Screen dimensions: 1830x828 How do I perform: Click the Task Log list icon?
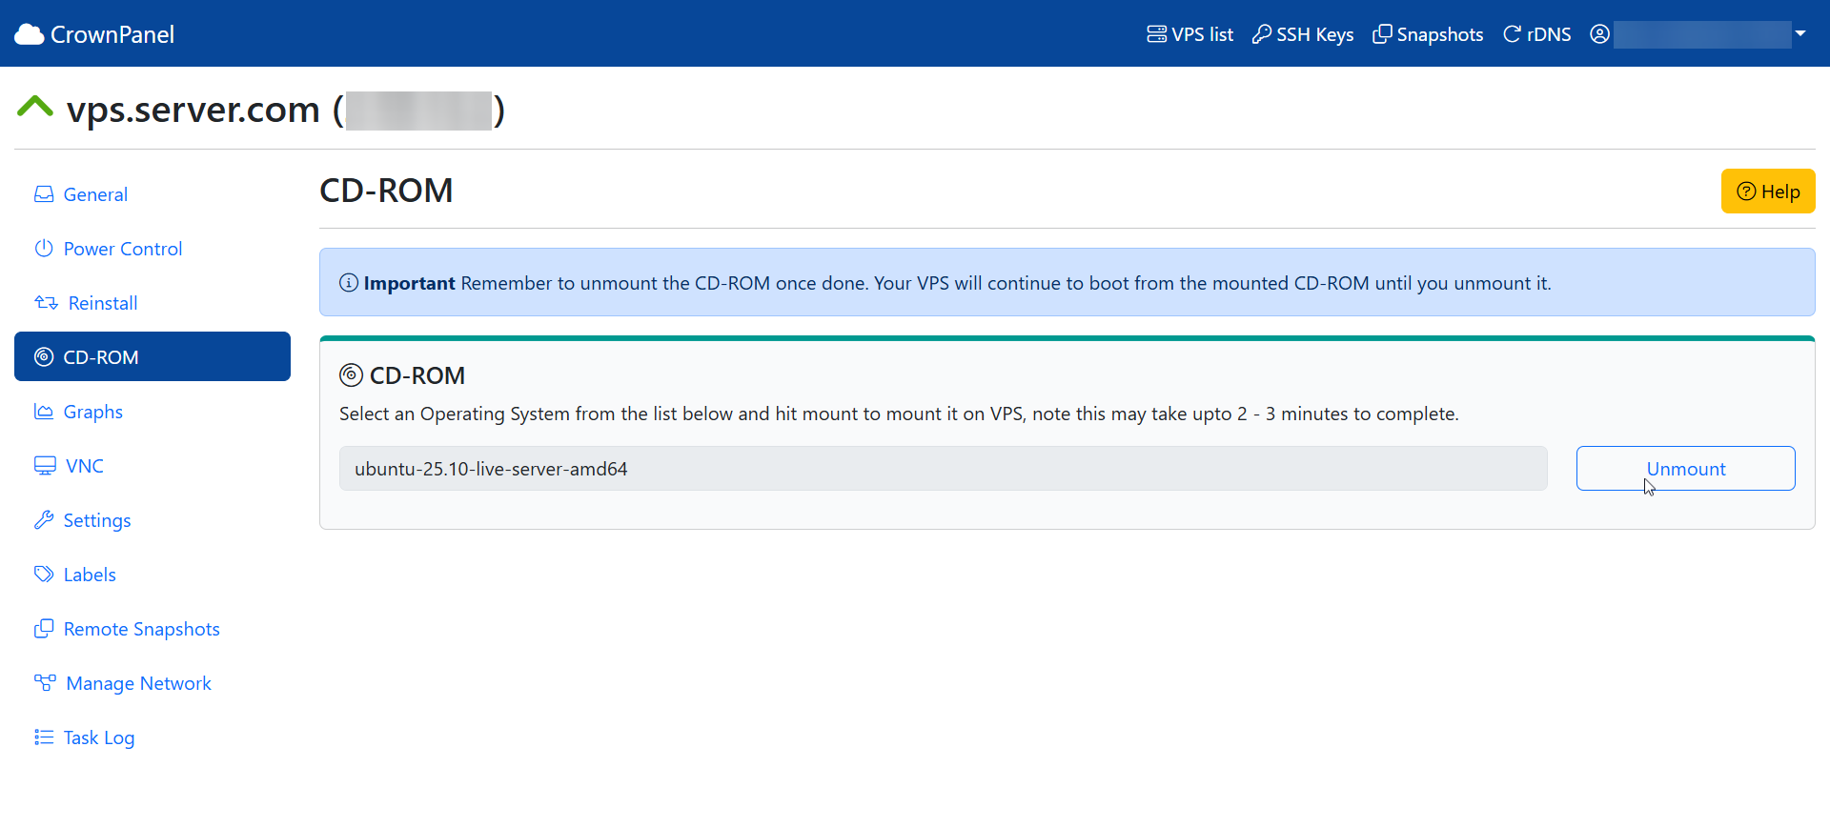[44, 737]
